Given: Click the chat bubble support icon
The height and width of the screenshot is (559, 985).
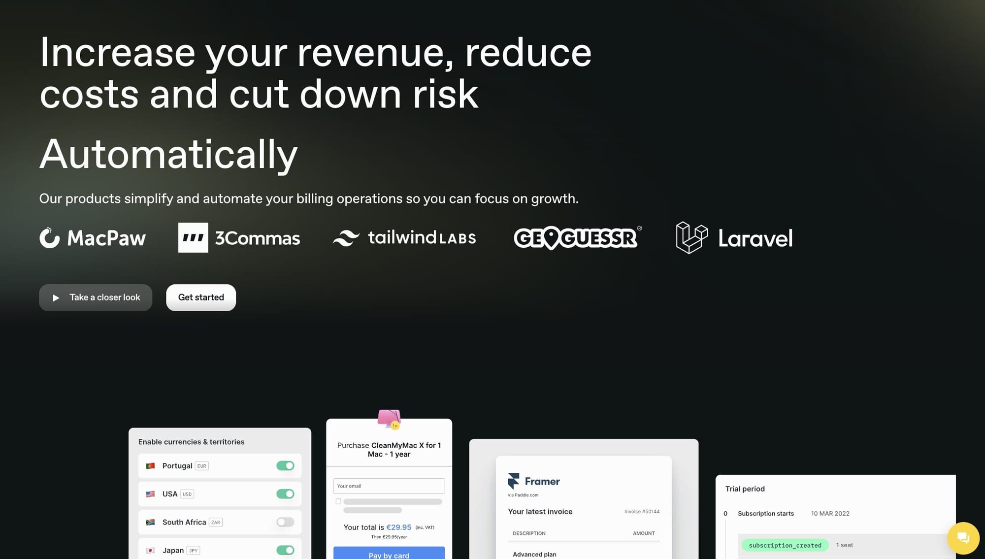Looking at the screenshot, I should (962, 537).
